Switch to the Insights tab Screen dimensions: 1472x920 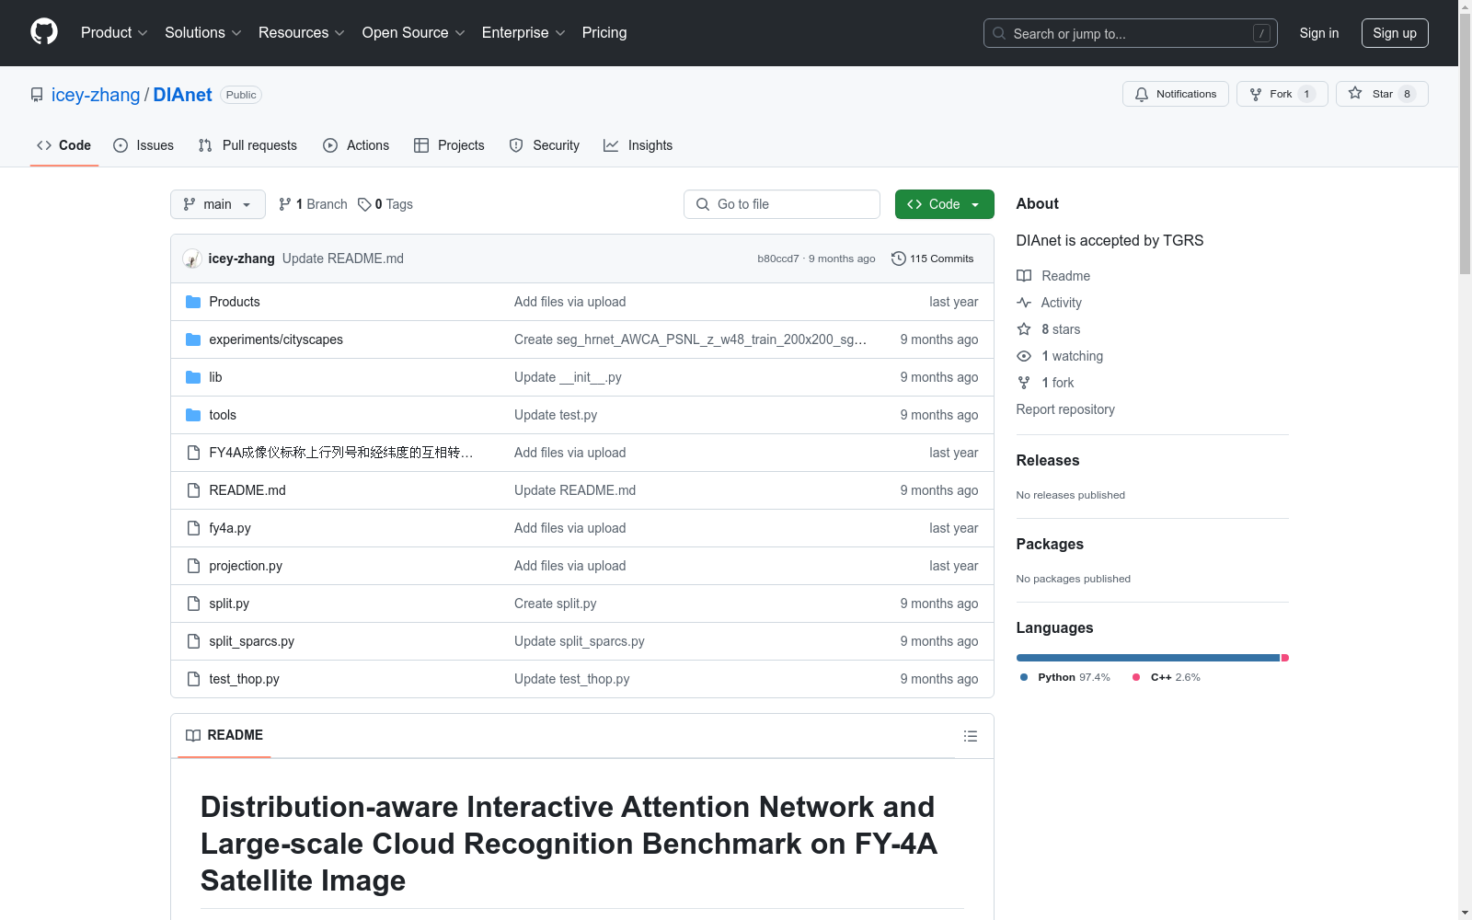click(x=638, y=145)
